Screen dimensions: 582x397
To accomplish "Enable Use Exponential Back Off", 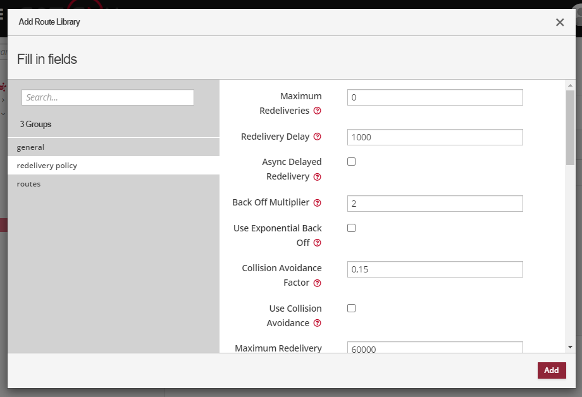I will 351,228.
